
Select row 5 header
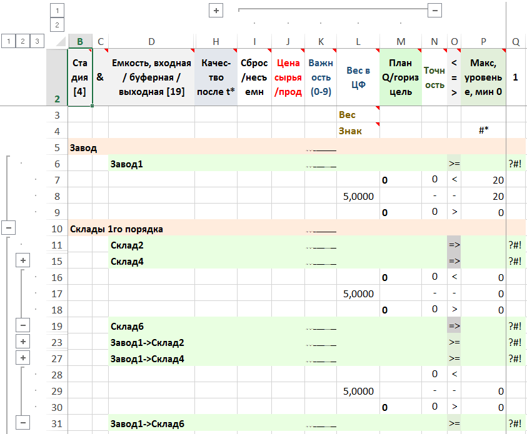57,147
